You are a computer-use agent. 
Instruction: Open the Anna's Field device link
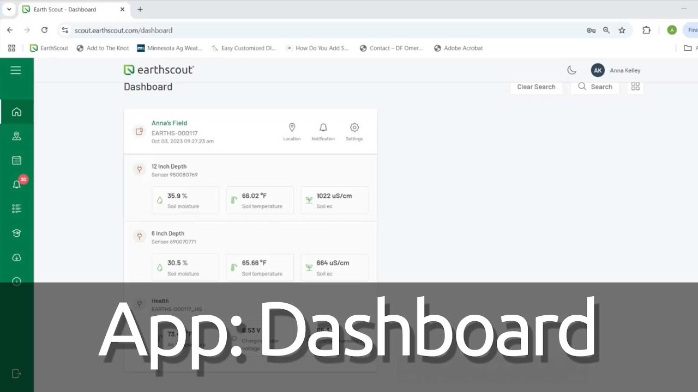click(x=169, y=123)
